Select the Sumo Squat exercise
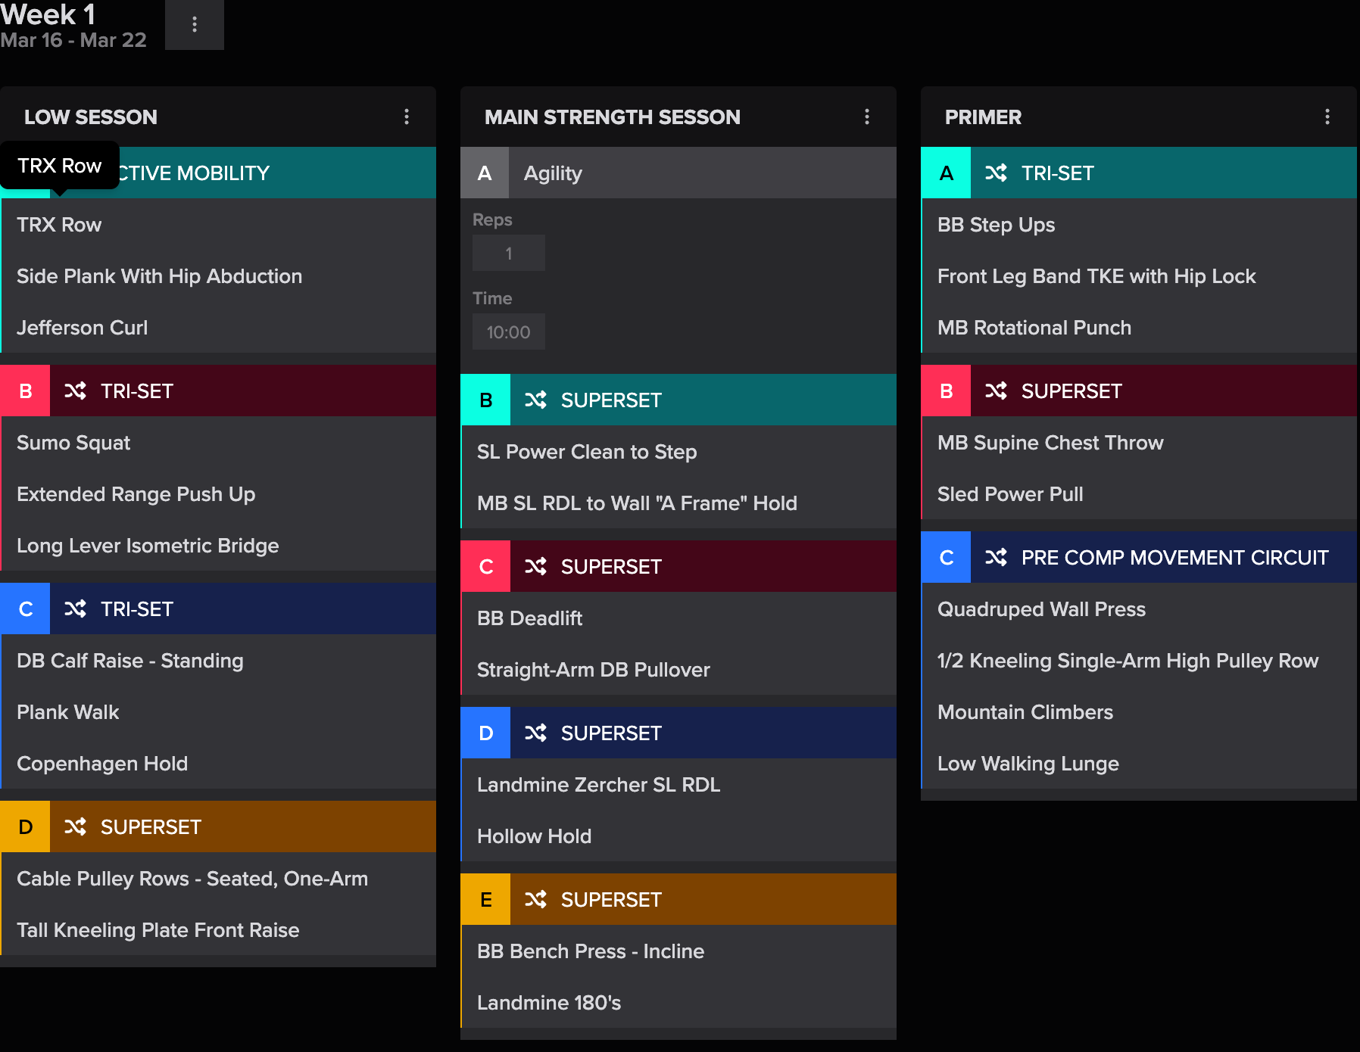This screenshot has width=1360, height=1052. click(218, 442)
